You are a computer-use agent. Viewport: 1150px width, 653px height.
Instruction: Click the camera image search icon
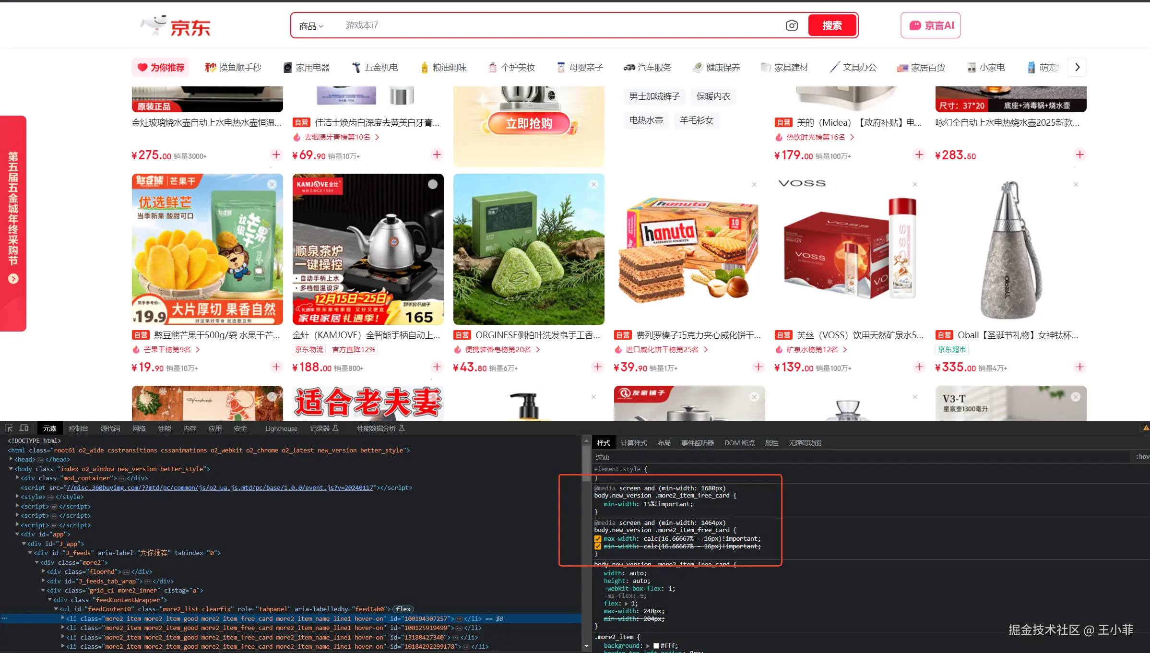(792, 25)
